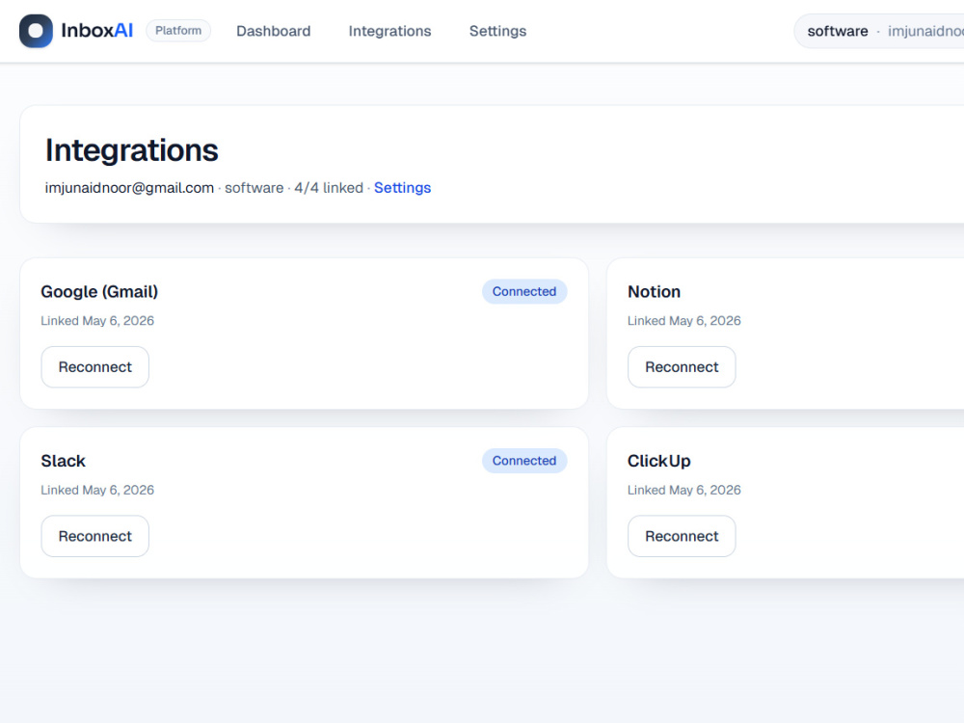
Task: Click the imjunaidnoor@gmail.com email text
Action: point(129,188)
